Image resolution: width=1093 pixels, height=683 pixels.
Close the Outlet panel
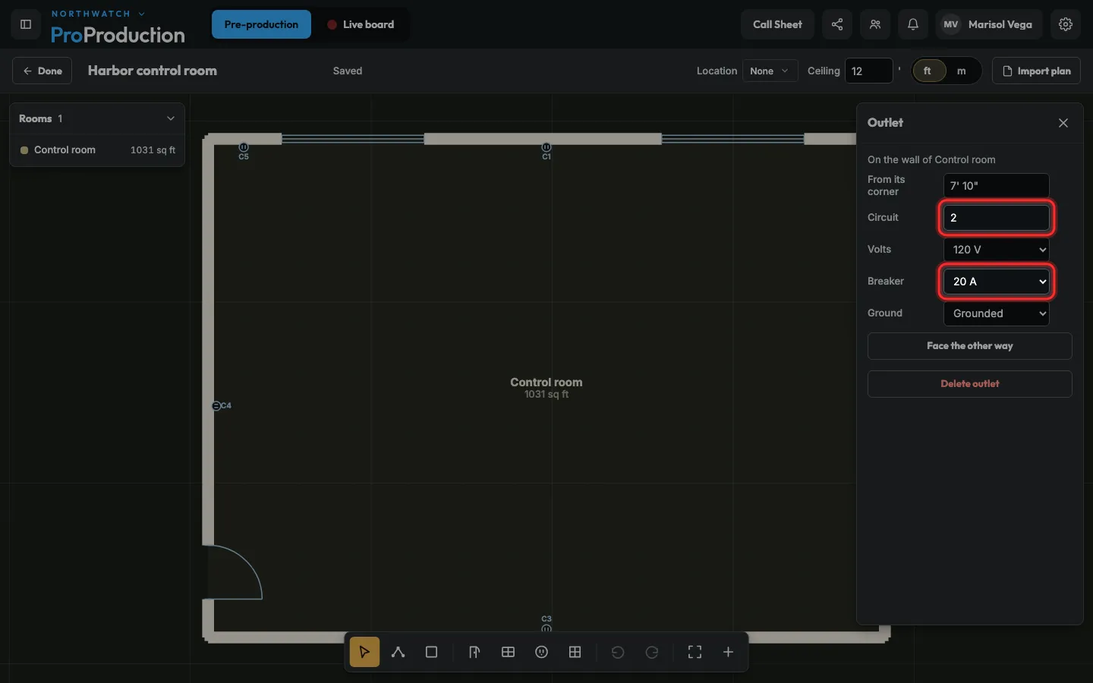(1063, 123)
